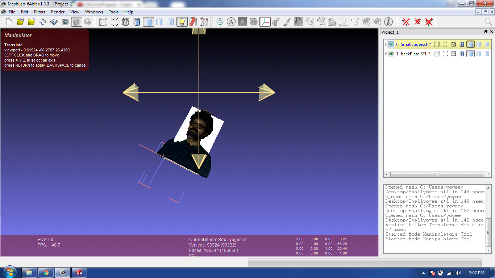Switch main toolbar to Wireframe rendering
This screenshot has width=495, height=278.
[x=126, y=22]
